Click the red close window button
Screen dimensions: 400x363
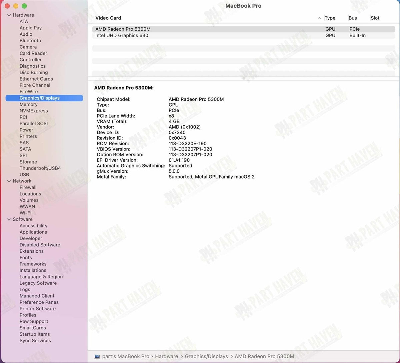point(7,6)
